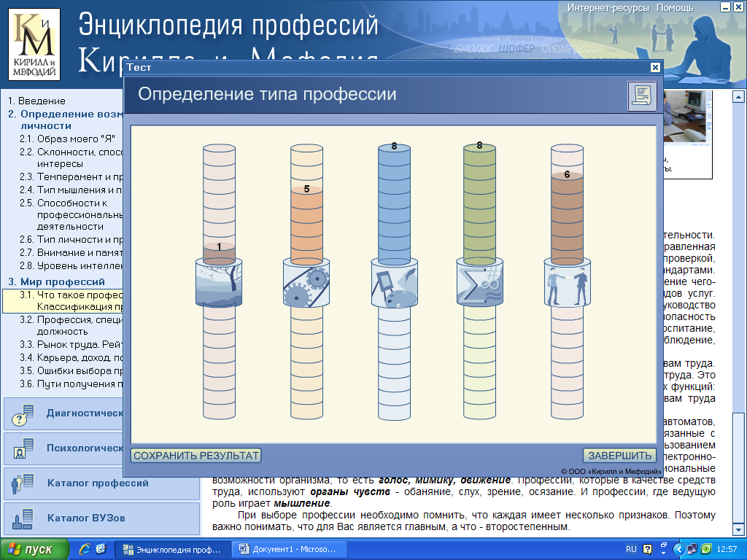
Task: Click the blue column showing score 8
Action: [x=394, y=204]
